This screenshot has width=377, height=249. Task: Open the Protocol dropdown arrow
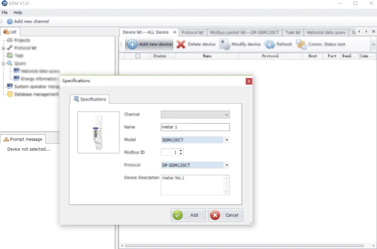tap(227, 165)
